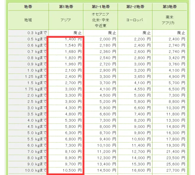The height and width of the screenshot is (175, 195).
Task: Click the 地帯 header cell
Action: click(28, 7)
